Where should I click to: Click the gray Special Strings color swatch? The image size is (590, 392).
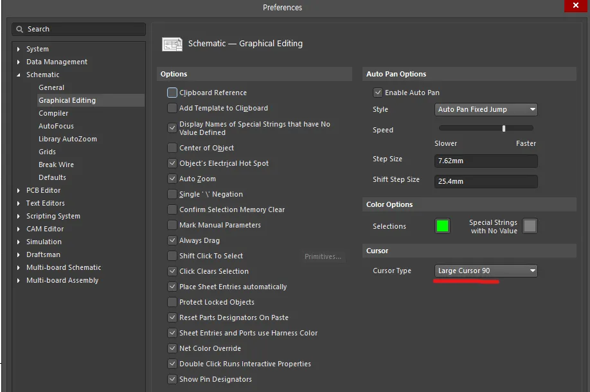click(530, 226)
